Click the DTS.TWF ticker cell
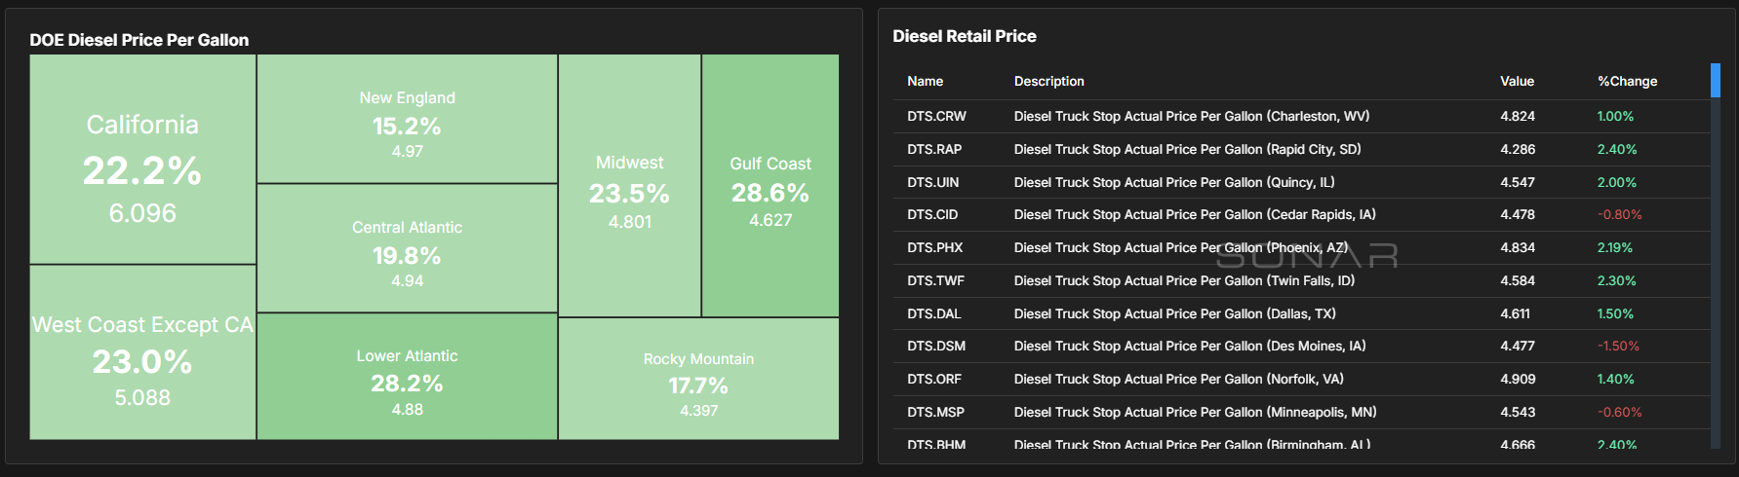Image resolution: width=1739 pixels, height=477 pixels. point(935,280)
